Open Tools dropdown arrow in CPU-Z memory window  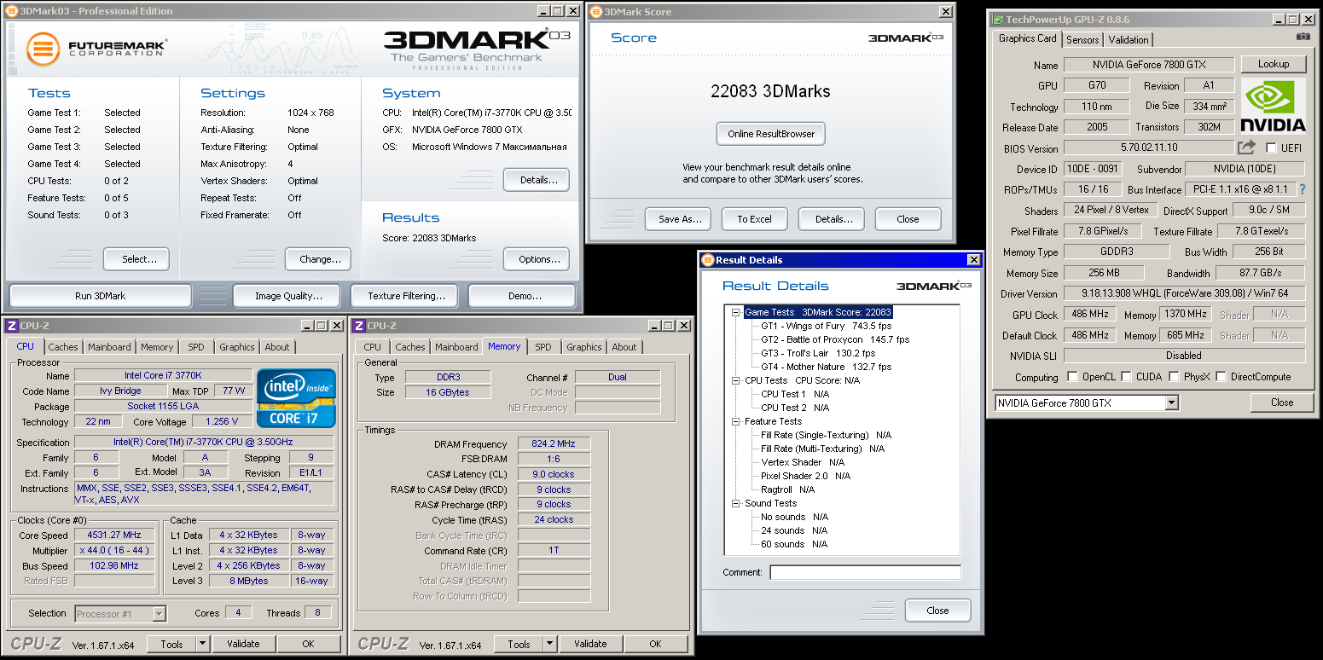[549, 644]
